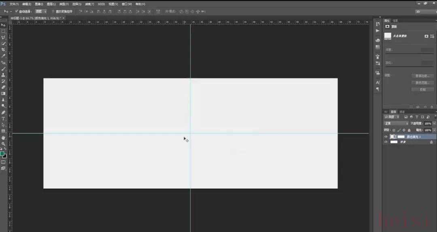Click the foreground color swatch

(2, 154)
